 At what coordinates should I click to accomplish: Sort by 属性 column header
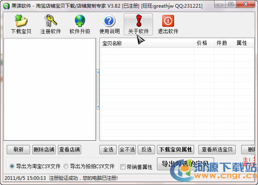pos(244,43)
